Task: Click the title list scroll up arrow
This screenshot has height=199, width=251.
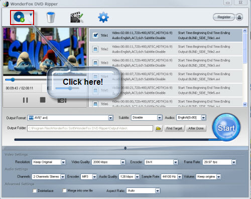Action: point(245,31)
